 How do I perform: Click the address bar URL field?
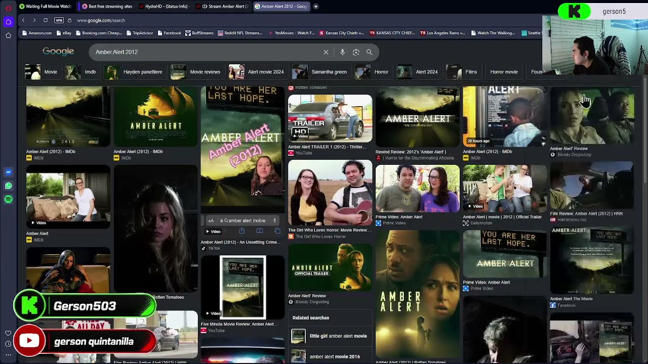[304, 20]
